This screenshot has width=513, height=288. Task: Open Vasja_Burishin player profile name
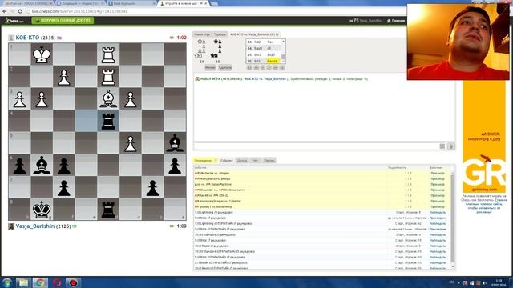(35, 226)
